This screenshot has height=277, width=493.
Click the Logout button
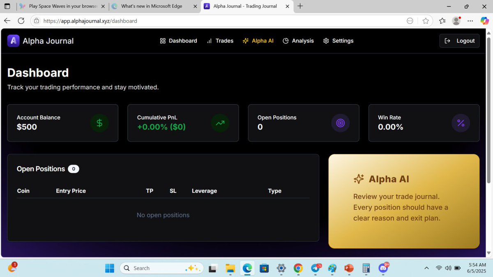coord(459,41)
